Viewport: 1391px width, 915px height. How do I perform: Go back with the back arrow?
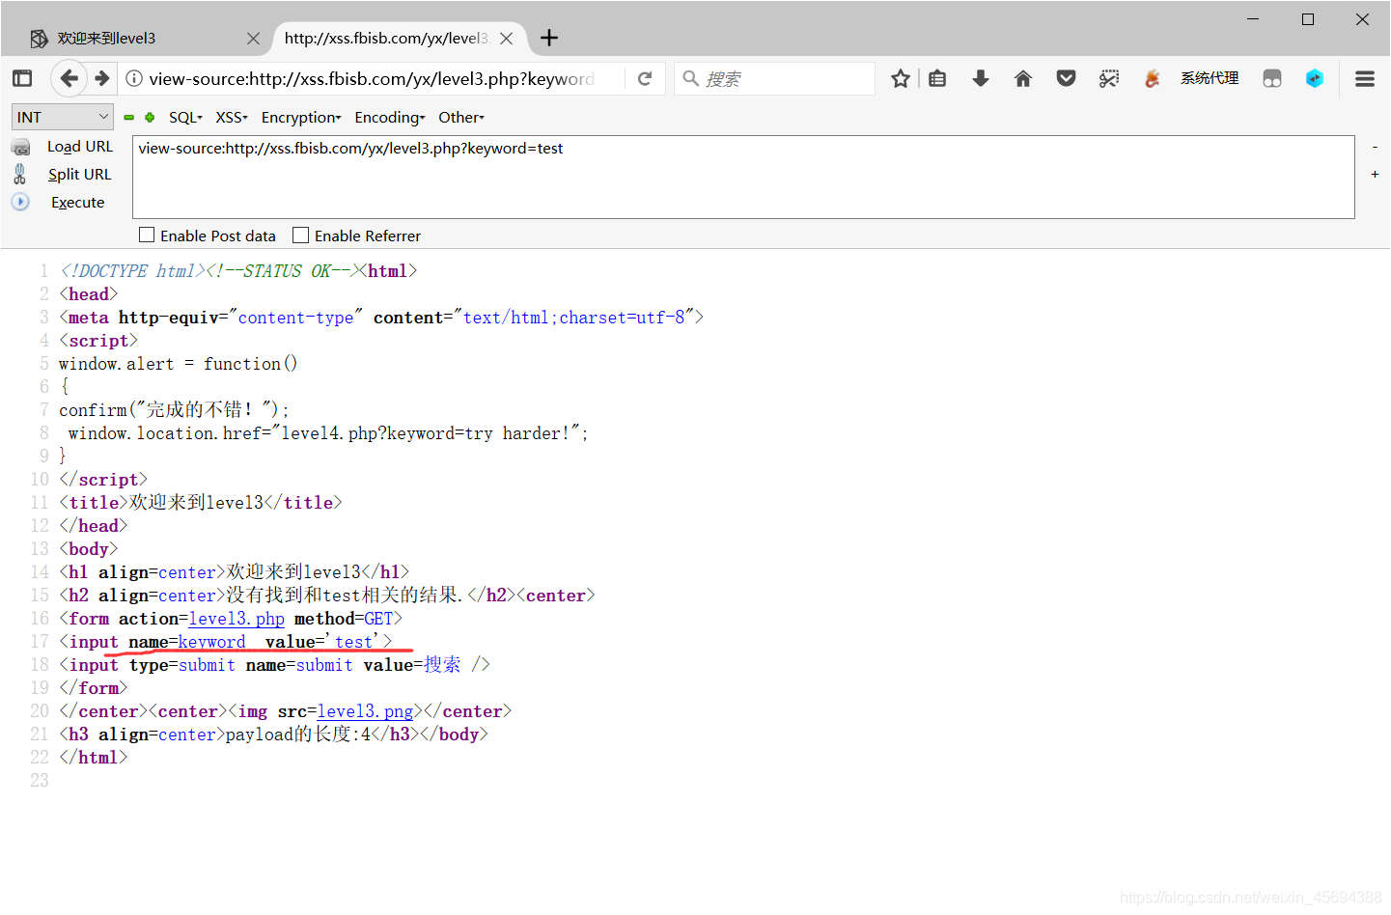[69, 78]
